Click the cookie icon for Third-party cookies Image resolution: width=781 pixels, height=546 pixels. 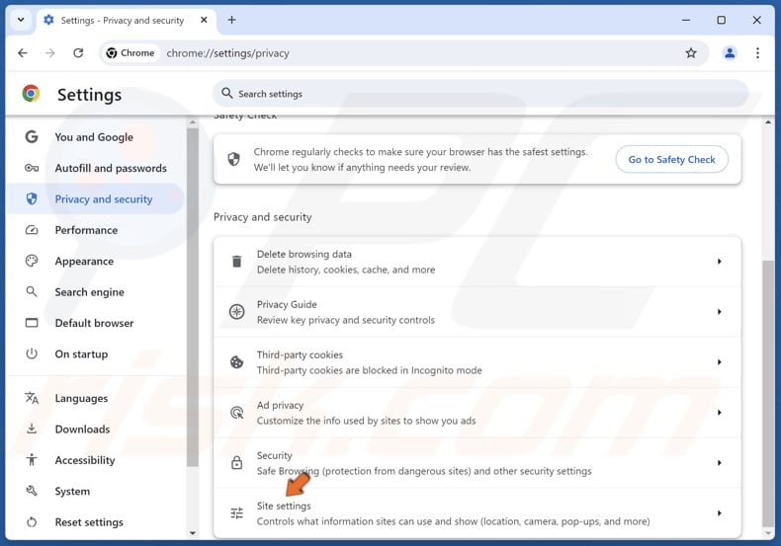(x=236, y=362)
